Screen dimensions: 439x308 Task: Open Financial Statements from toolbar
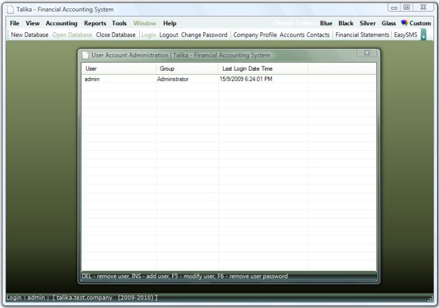(x=362, y=35)
